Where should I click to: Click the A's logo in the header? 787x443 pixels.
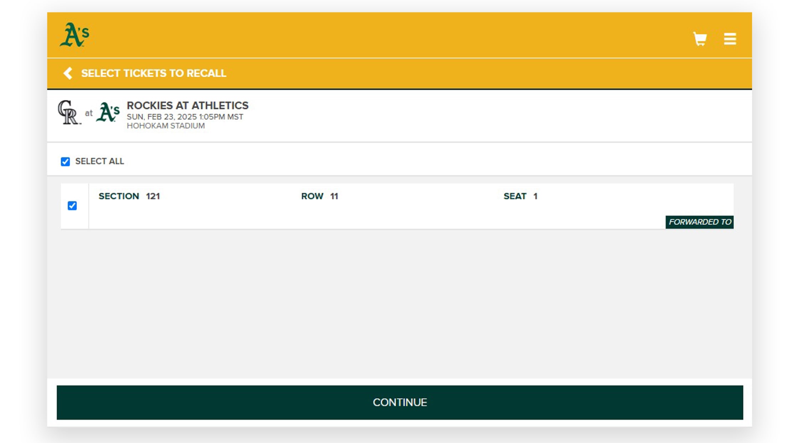pos(74,35)
